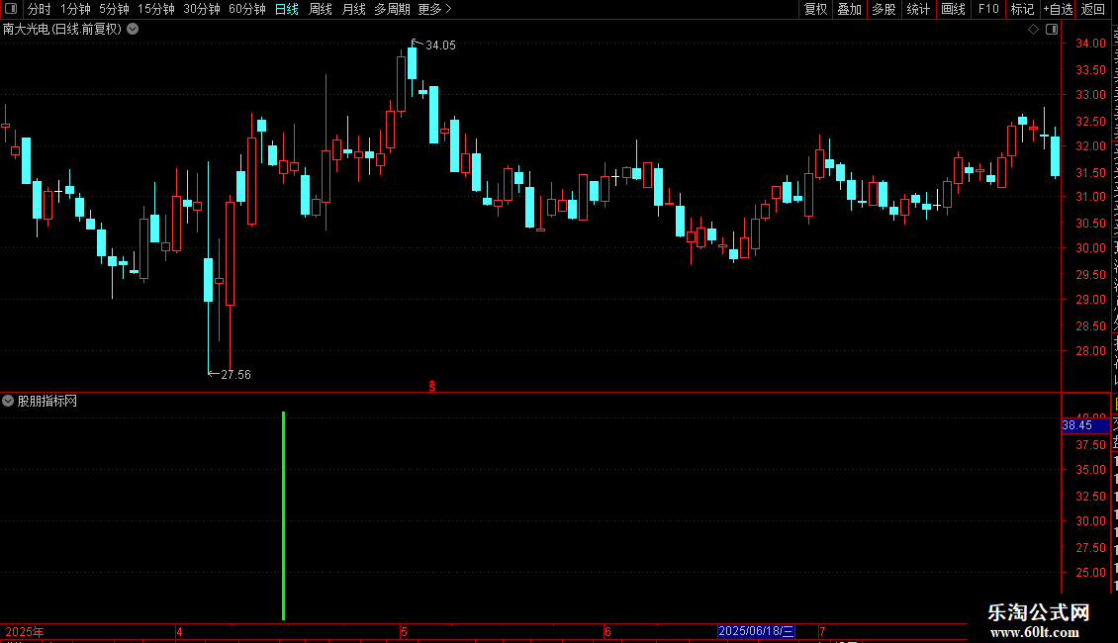Click the 标记 mark button

tap(1022, 9)
